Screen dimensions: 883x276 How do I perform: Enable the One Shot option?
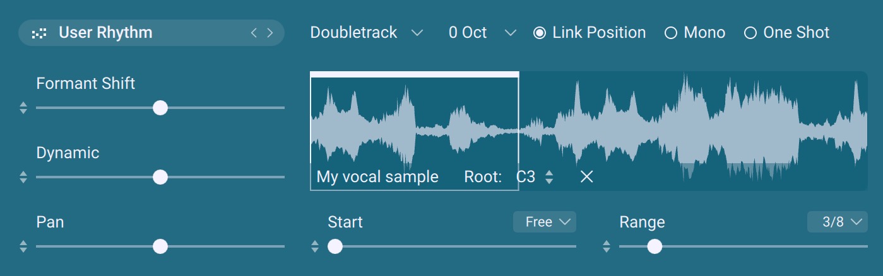750,33
